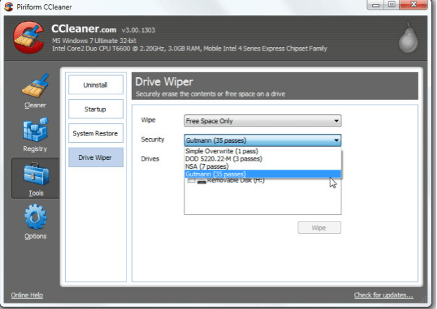Image resolution: width=437 pixels, height=309 pixels.
Task: Open the Registry section cubes icon
Action: point(36,129)
